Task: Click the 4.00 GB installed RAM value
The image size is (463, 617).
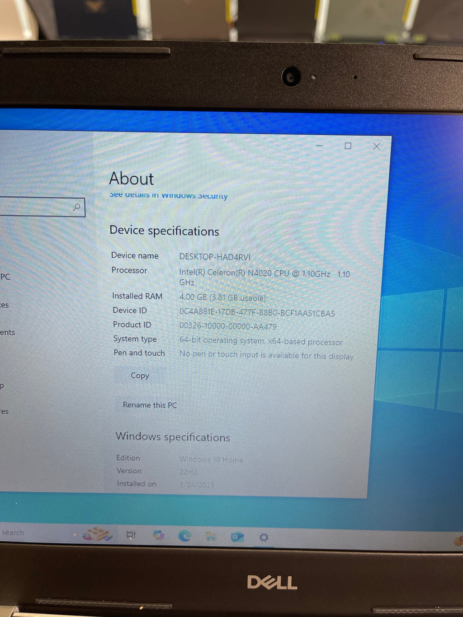Action: click(x=222, y=297)
